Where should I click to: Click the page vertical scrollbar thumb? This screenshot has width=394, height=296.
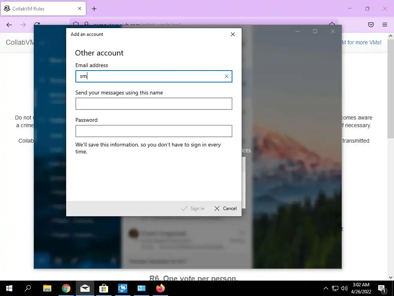391,90
